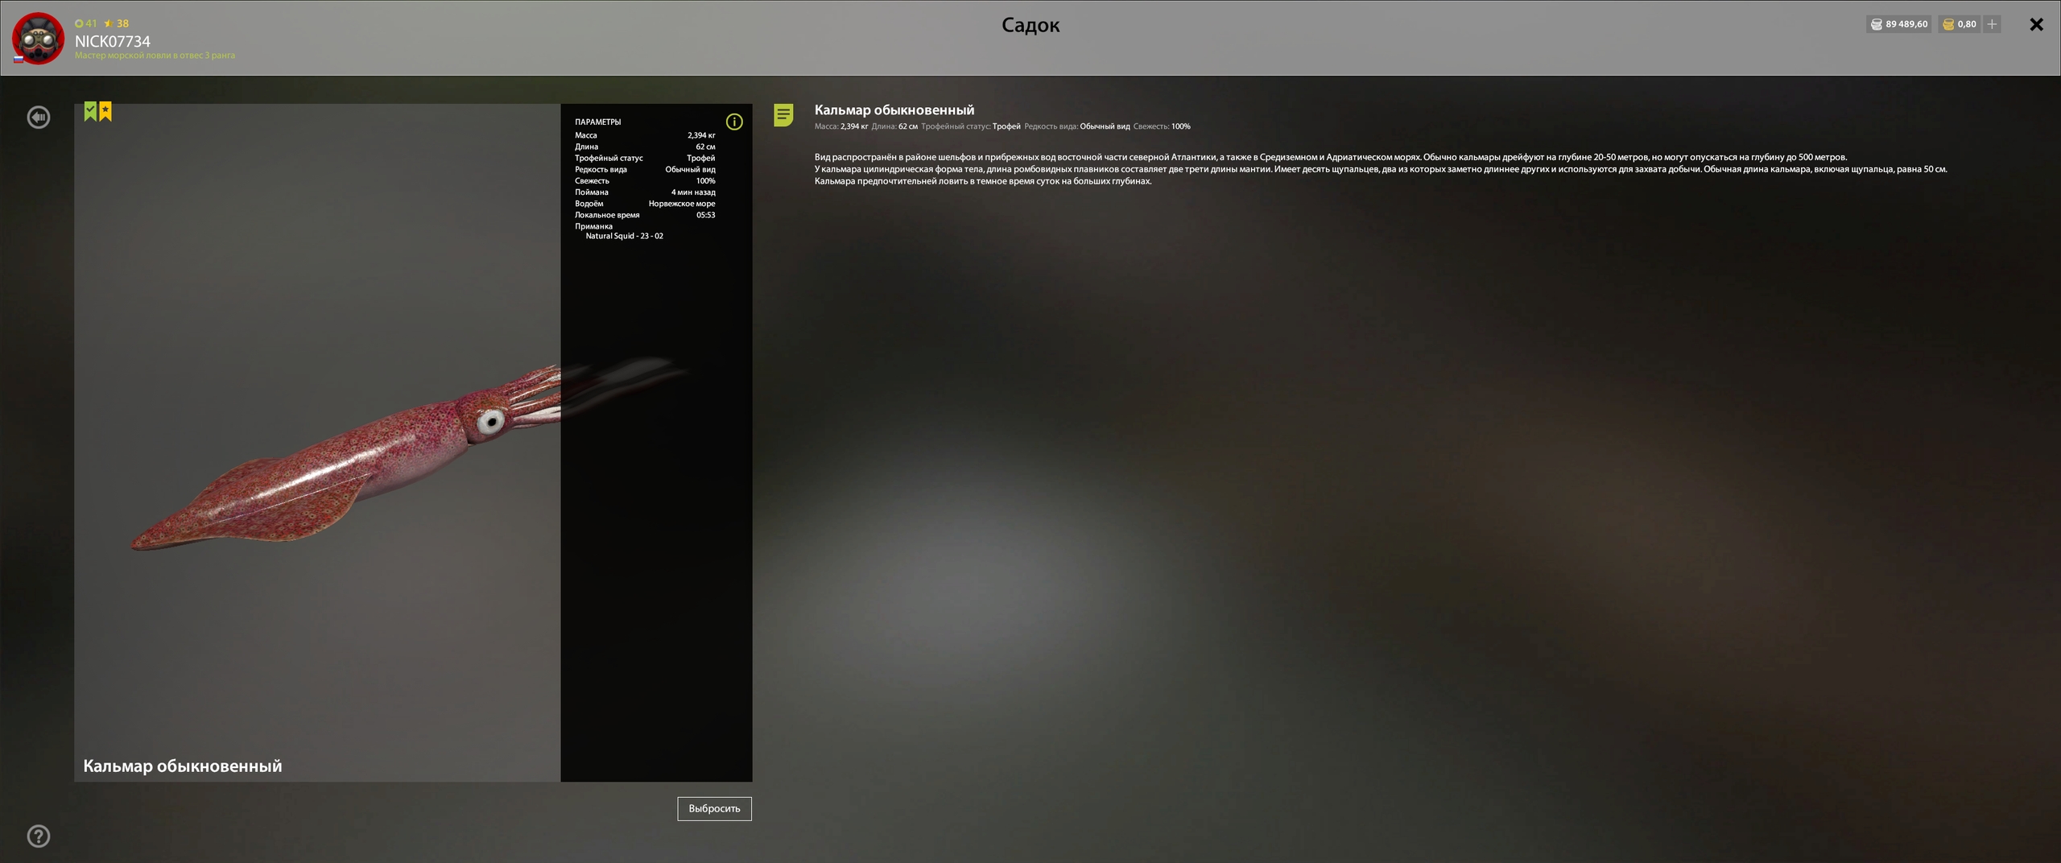Click the green notes icon beside description
This screenshot has height=863, width=2061.
tap(783, 115)
